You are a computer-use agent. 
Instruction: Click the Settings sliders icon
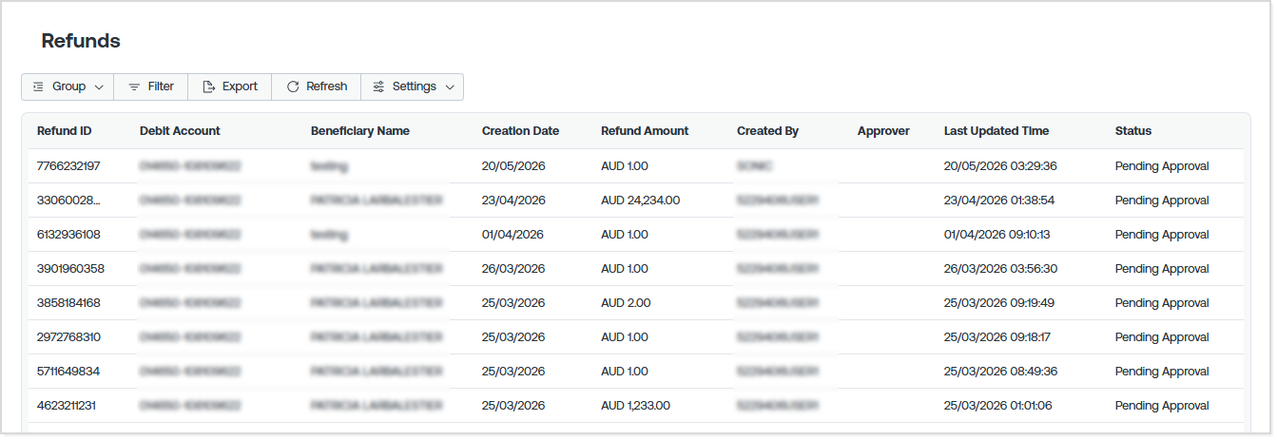point(378,86)
